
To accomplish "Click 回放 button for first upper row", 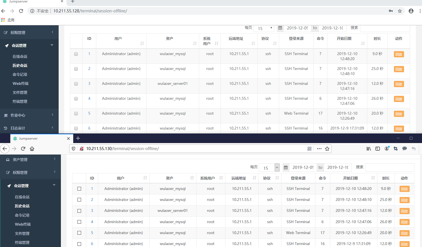I will point(399,54).
